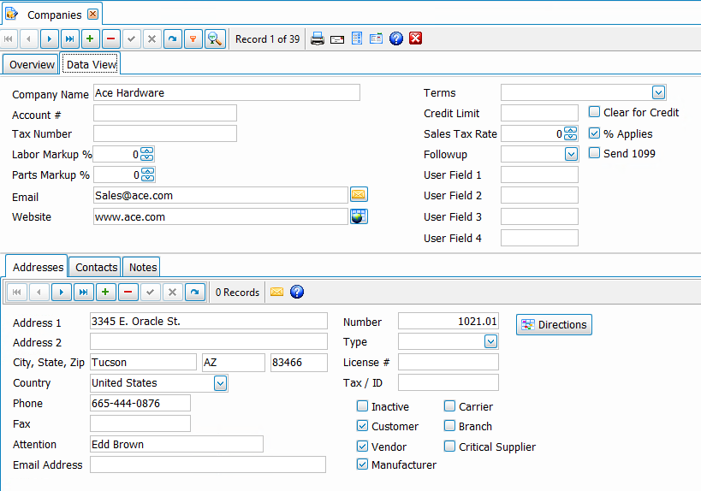Adjust the Labor Markup % spinner

[x=147, y=154]
